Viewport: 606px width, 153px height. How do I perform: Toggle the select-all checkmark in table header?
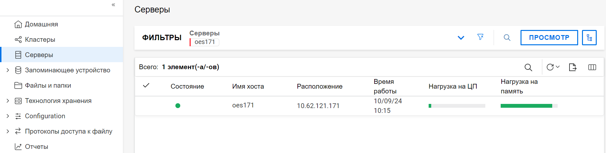(146, 85)
